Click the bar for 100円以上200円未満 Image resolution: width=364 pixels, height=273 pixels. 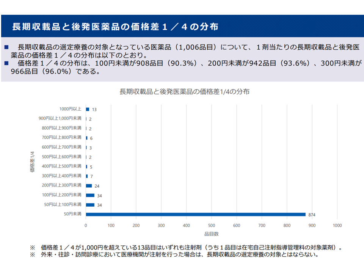90,195
